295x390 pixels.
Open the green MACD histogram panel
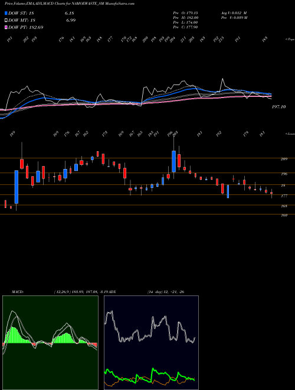point(50,343)
